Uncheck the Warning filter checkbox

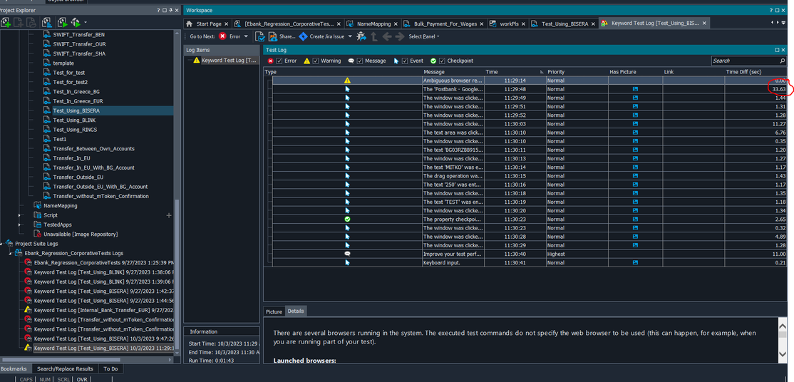(x=316, y=61)
